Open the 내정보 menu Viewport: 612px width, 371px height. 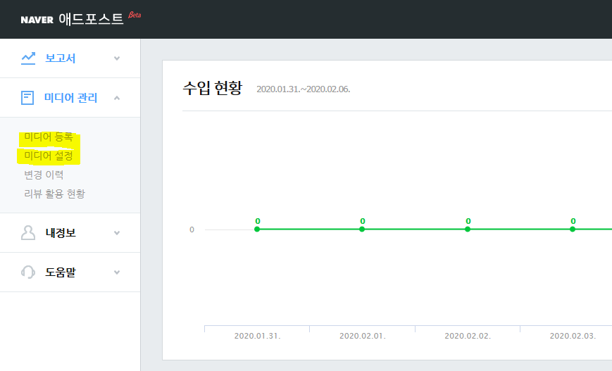pos(61,233)
